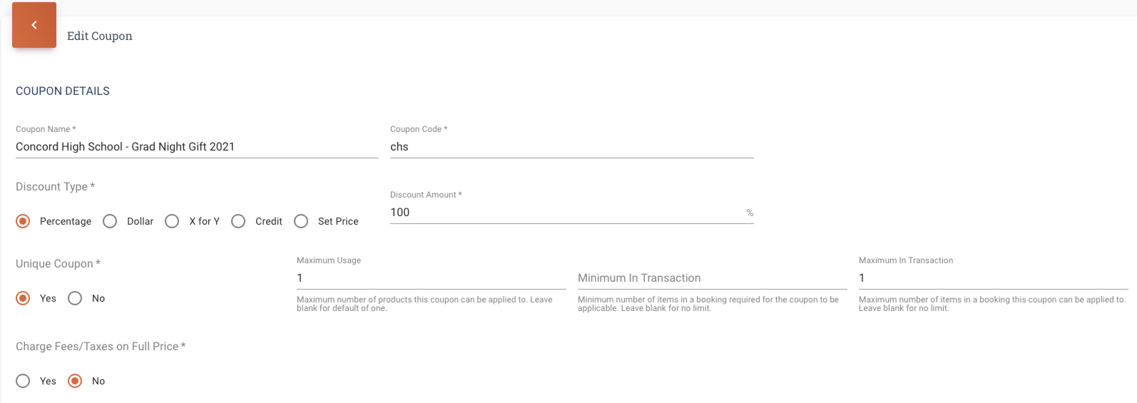1137x403 pixels.
Task: Set Charge Fees/Taxes on Full Price to No
Action: [x=75, y=381]
